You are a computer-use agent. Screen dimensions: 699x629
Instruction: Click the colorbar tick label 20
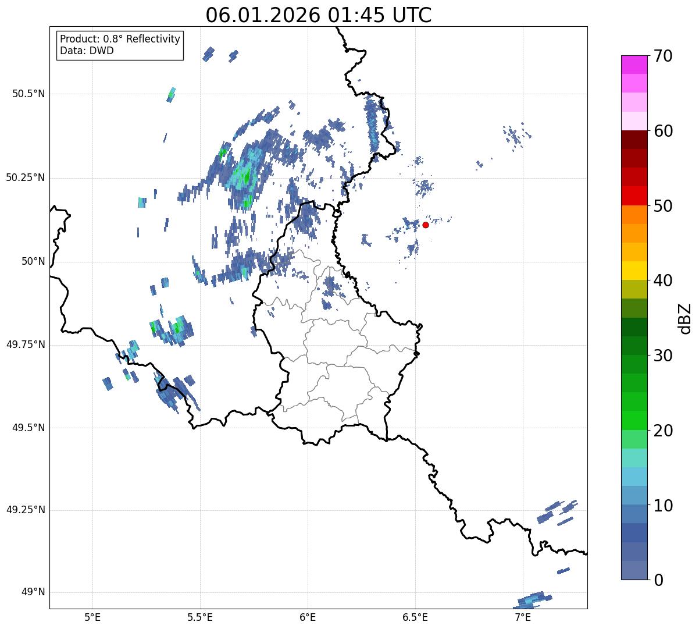[x=664, y=431]
